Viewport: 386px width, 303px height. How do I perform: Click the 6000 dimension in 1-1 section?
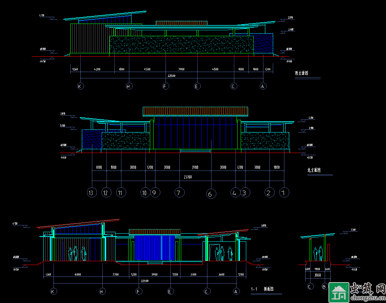tap(78, 275)
